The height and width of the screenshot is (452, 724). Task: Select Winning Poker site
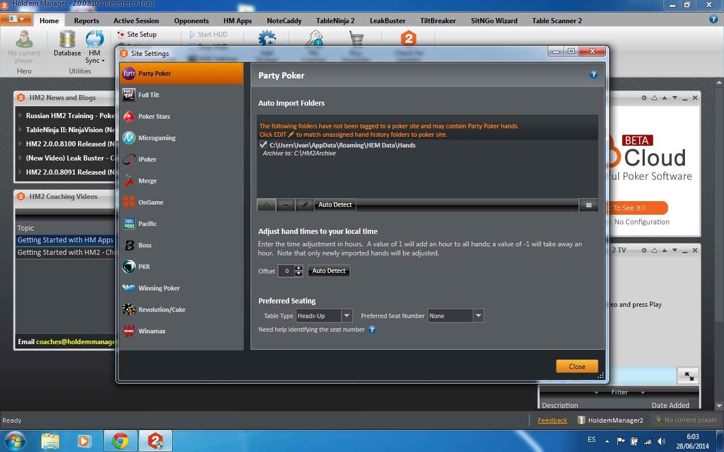point(182,288)
